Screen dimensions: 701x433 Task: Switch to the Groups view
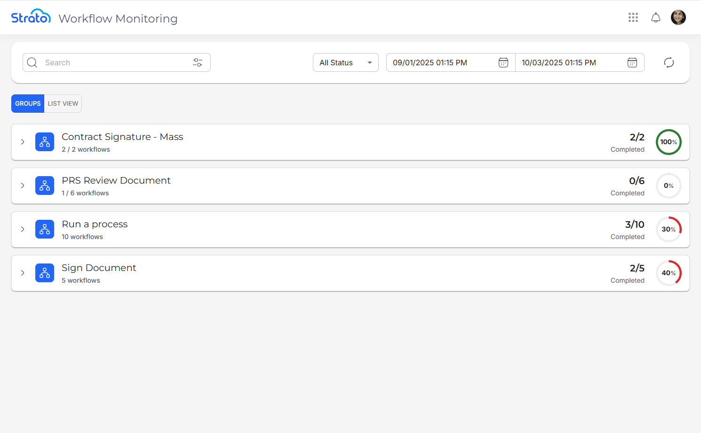click(x=28, y=104)
